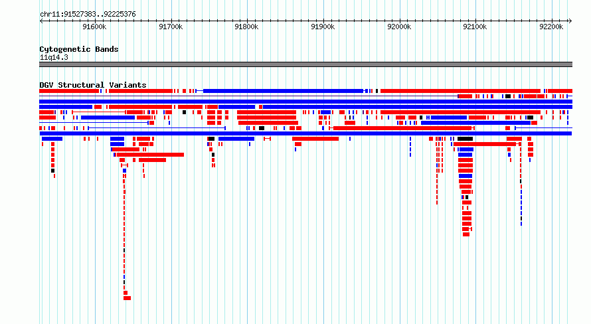The height and width of the screenshot is (324, 591).
Task: Click the 92000k ruler label
Action: click(399, 27)
